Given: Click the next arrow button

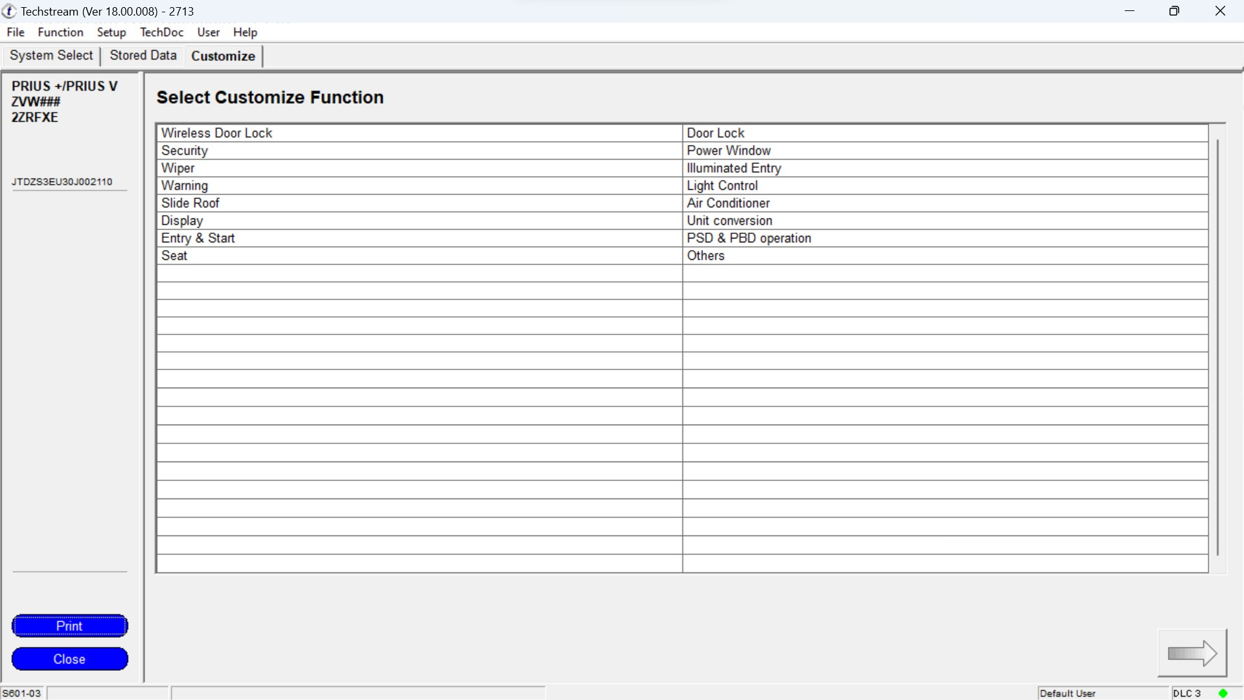Looking at the screenshot, I should point(1192,653).
